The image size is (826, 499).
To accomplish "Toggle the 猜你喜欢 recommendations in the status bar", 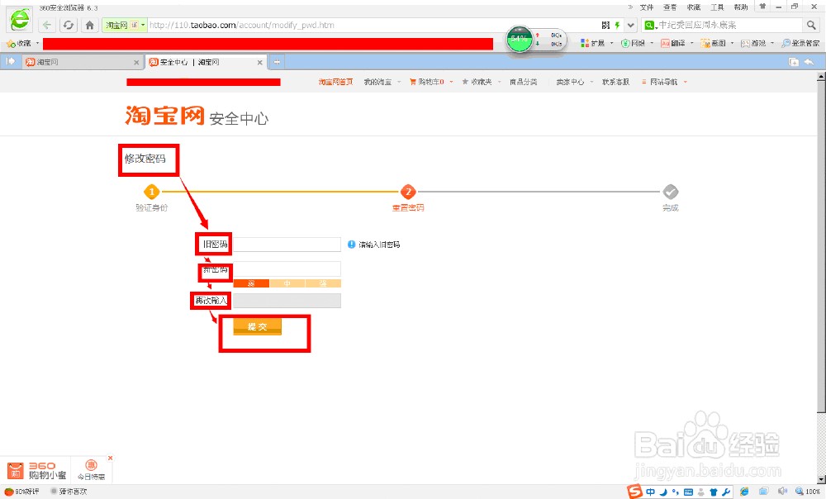I will pyautogui.click(x=69, y=492).
